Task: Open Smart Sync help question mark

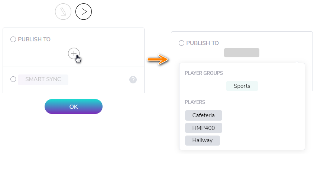Action: click(x=133, y=80)
